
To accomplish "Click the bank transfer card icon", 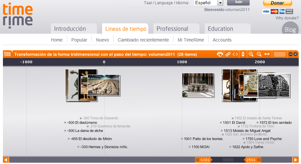I will pyautogui.click(x=289, y=12).
